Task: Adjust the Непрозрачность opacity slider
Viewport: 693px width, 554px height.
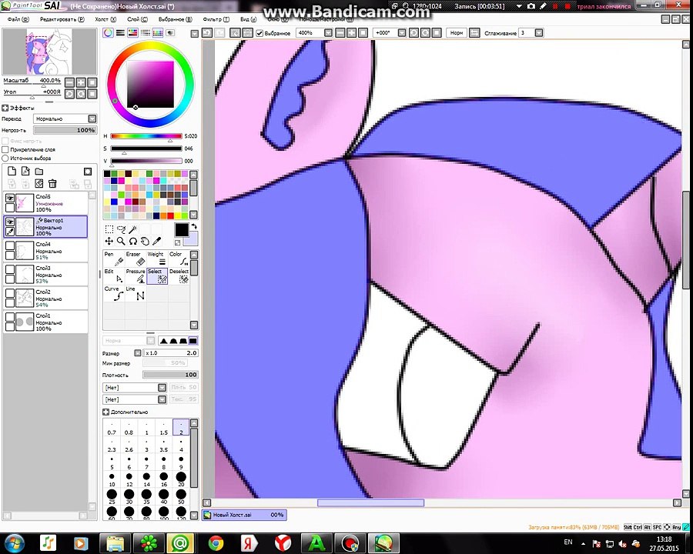Action: point(65,130)
